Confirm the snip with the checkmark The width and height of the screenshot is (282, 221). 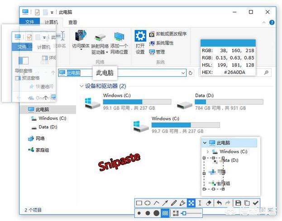pyautogui.click(x=256, y=203)
